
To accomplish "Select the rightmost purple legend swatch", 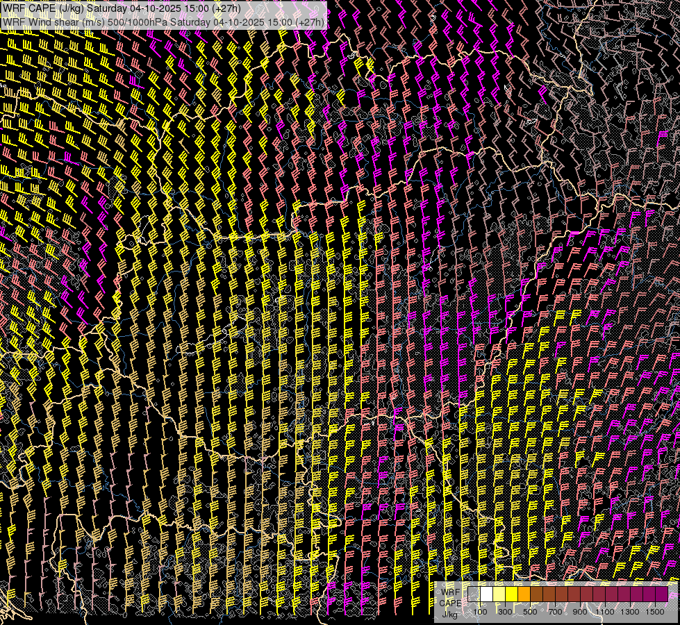I will pyautogui.click(x=661, y=594).
